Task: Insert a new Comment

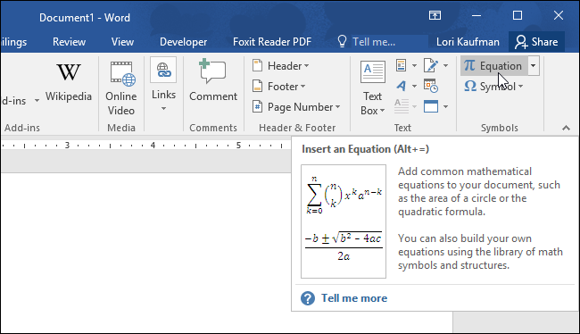Action: click(x=213, y=80)
